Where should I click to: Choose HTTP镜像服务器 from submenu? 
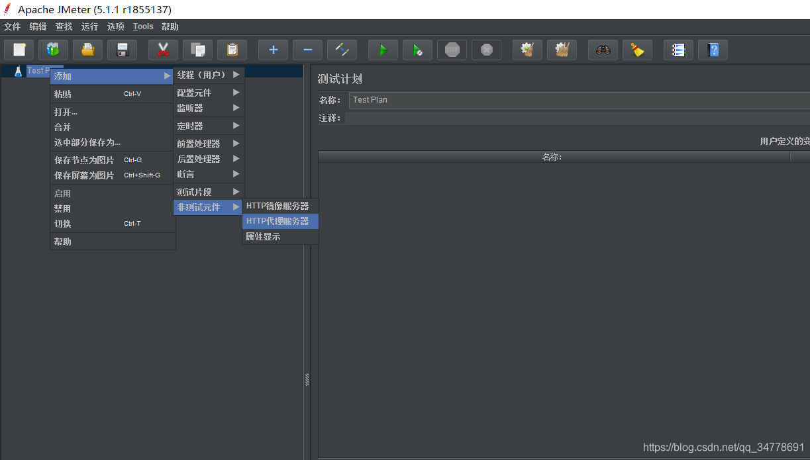281,206
